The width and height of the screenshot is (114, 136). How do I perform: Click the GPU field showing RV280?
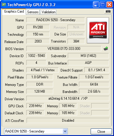(x=38, y=27)
